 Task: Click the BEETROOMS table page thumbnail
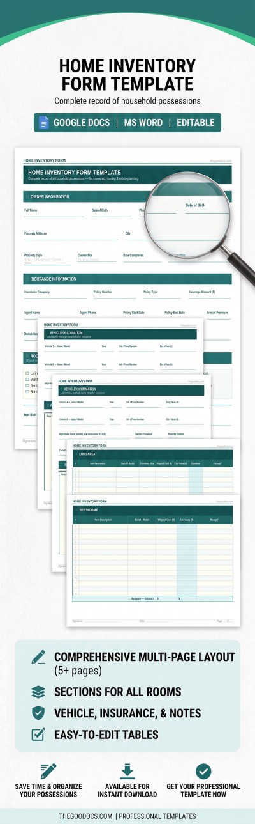(153, 561)
